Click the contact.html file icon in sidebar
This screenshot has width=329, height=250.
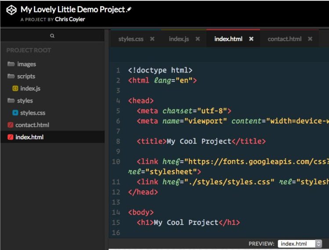pyautogui.click(x=10, y=125)
